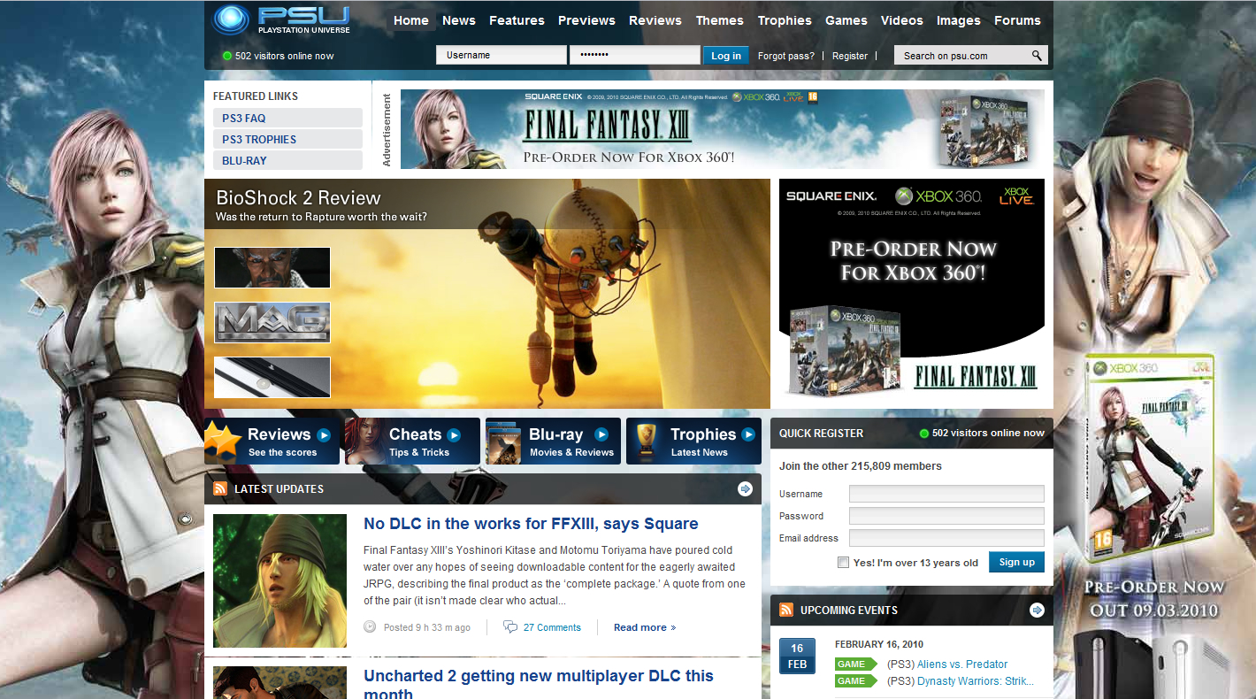Open the Images menu item
Screen dimensions: 1256x699
959,20
